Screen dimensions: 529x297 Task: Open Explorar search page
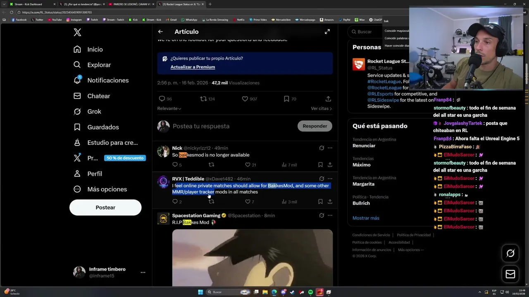point(92,65)
